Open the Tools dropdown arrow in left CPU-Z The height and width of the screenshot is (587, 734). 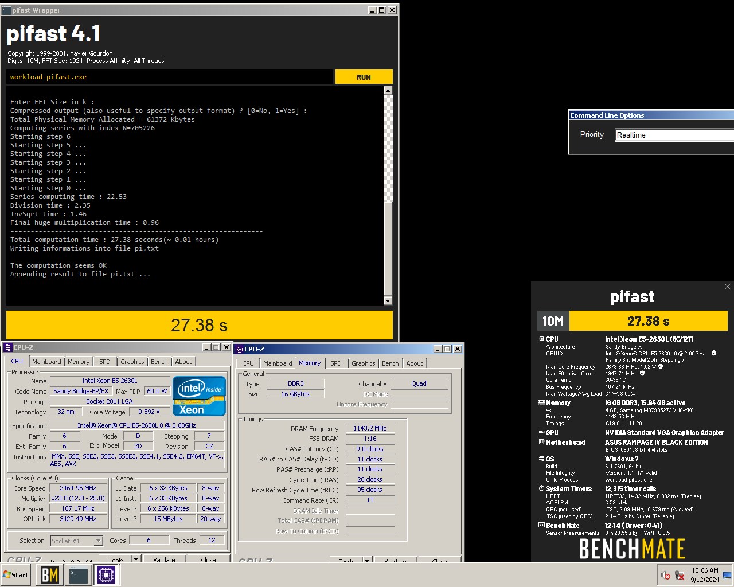point(136,559)
